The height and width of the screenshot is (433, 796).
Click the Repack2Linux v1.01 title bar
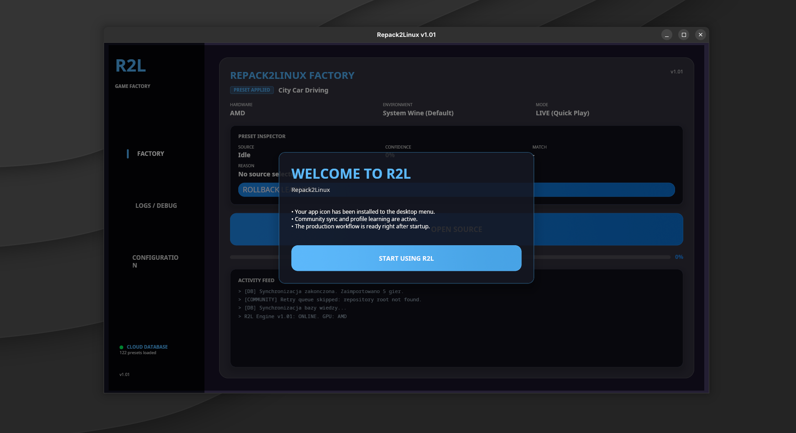[406, 35]
